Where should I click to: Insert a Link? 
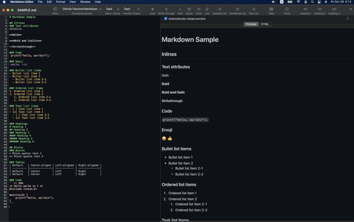[207, 9]
